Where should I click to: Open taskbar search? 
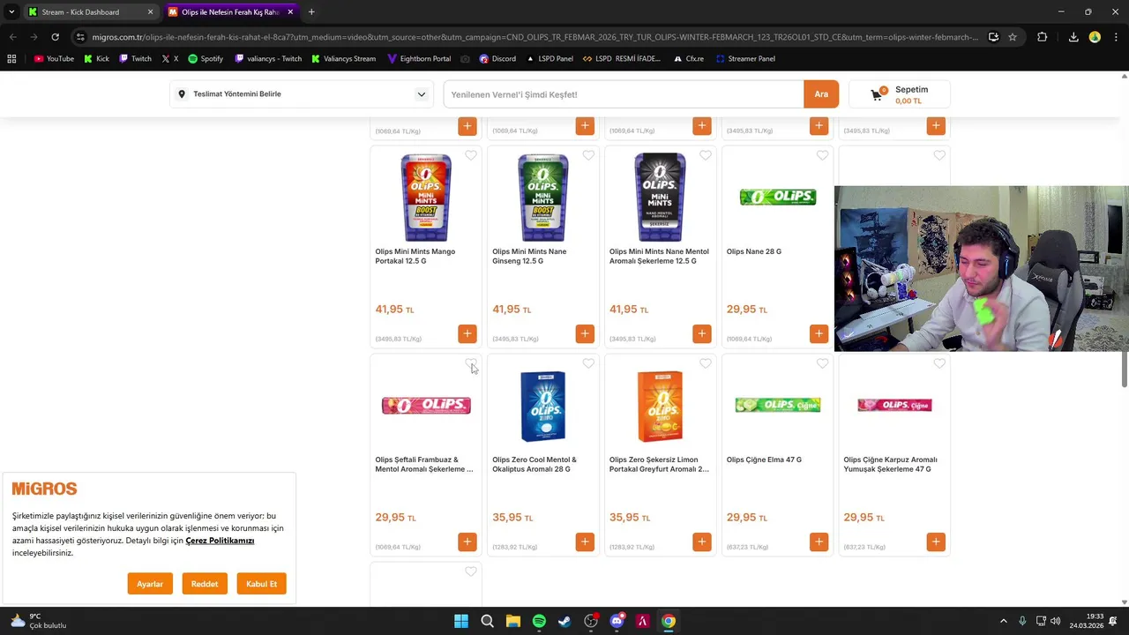(487, 621)
